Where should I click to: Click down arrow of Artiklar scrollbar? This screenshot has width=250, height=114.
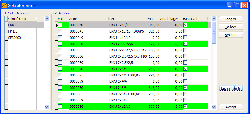(214, 107)
